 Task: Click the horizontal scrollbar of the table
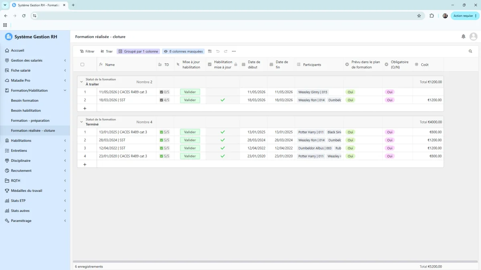coord(275,261)
